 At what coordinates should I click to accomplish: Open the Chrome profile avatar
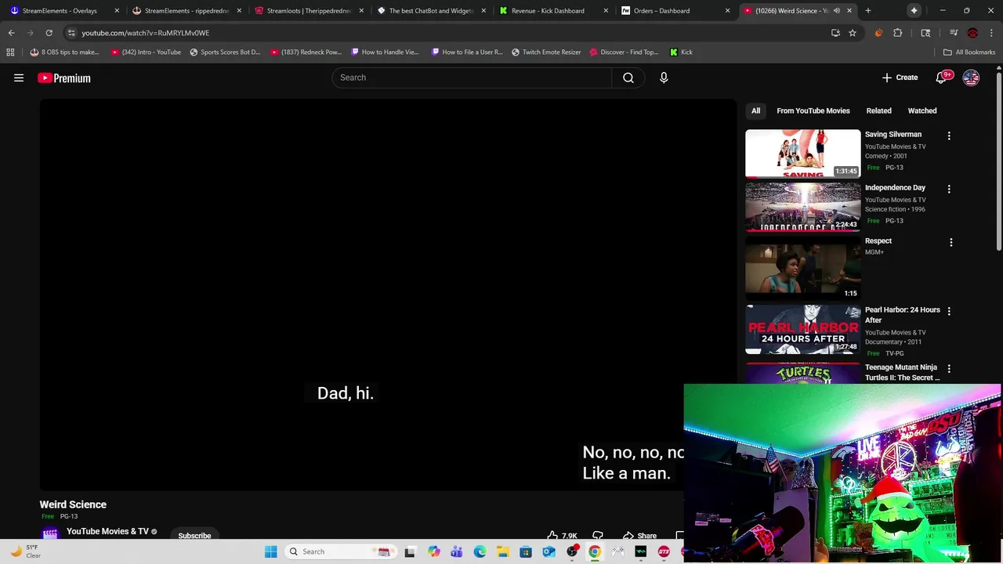tap(972, 33)
